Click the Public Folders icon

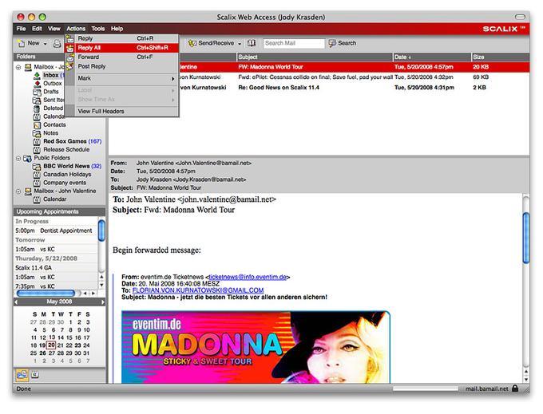[27, 159]
